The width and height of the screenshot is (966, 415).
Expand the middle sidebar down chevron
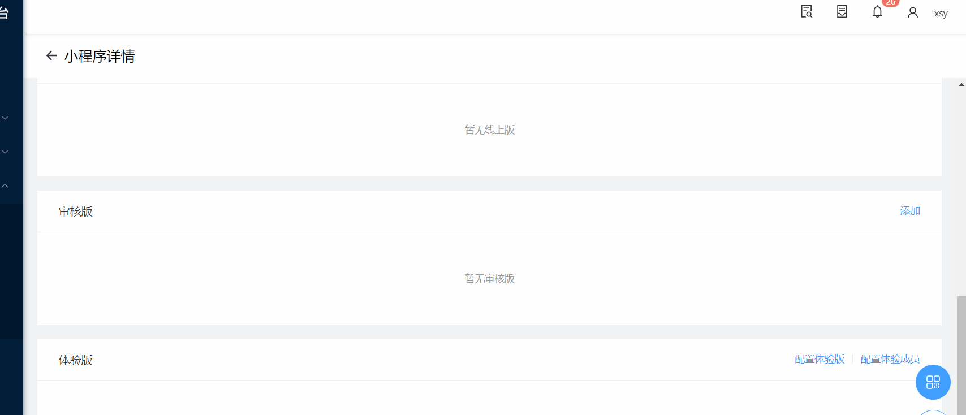click(5, 152)
